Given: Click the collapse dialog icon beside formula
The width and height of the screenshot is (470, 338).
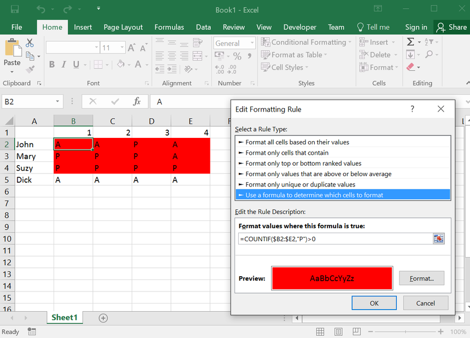Looking at the screenshot, I should click(438, 238).
